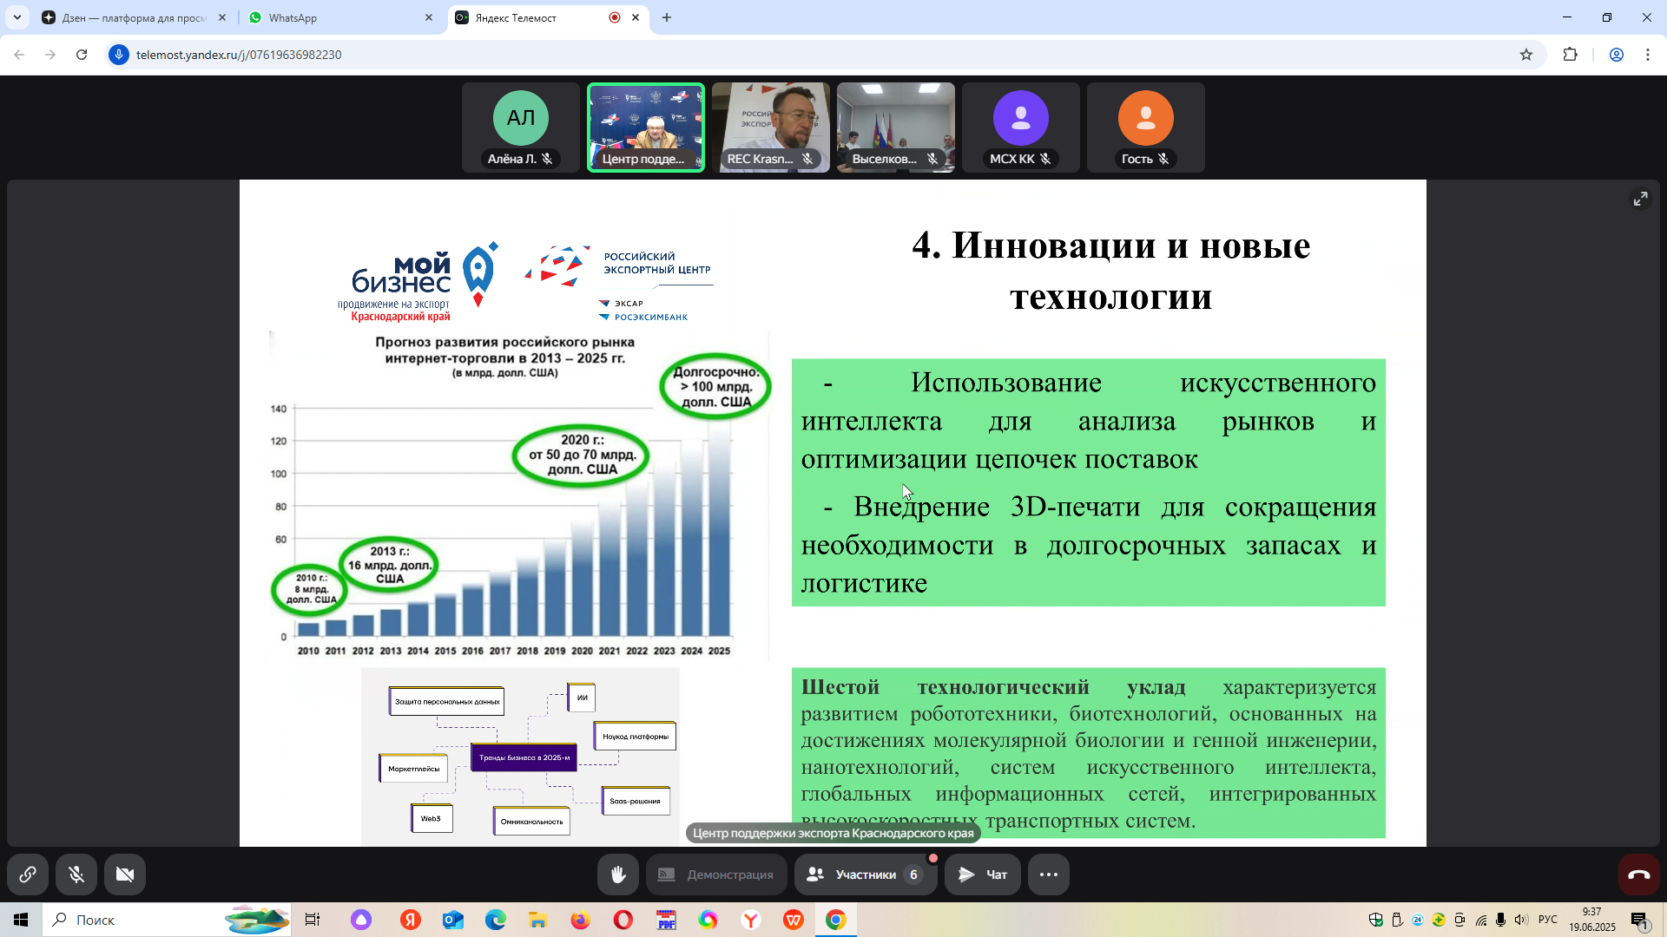Open the Chrome three-dot menu
The height and width of the screenshot is (937, 1667).
click(1647, 55)
